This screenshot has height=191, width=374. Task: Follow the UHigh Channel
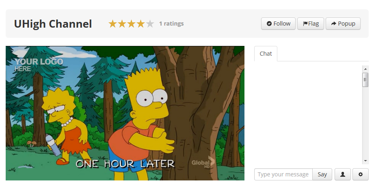[278, 24]
